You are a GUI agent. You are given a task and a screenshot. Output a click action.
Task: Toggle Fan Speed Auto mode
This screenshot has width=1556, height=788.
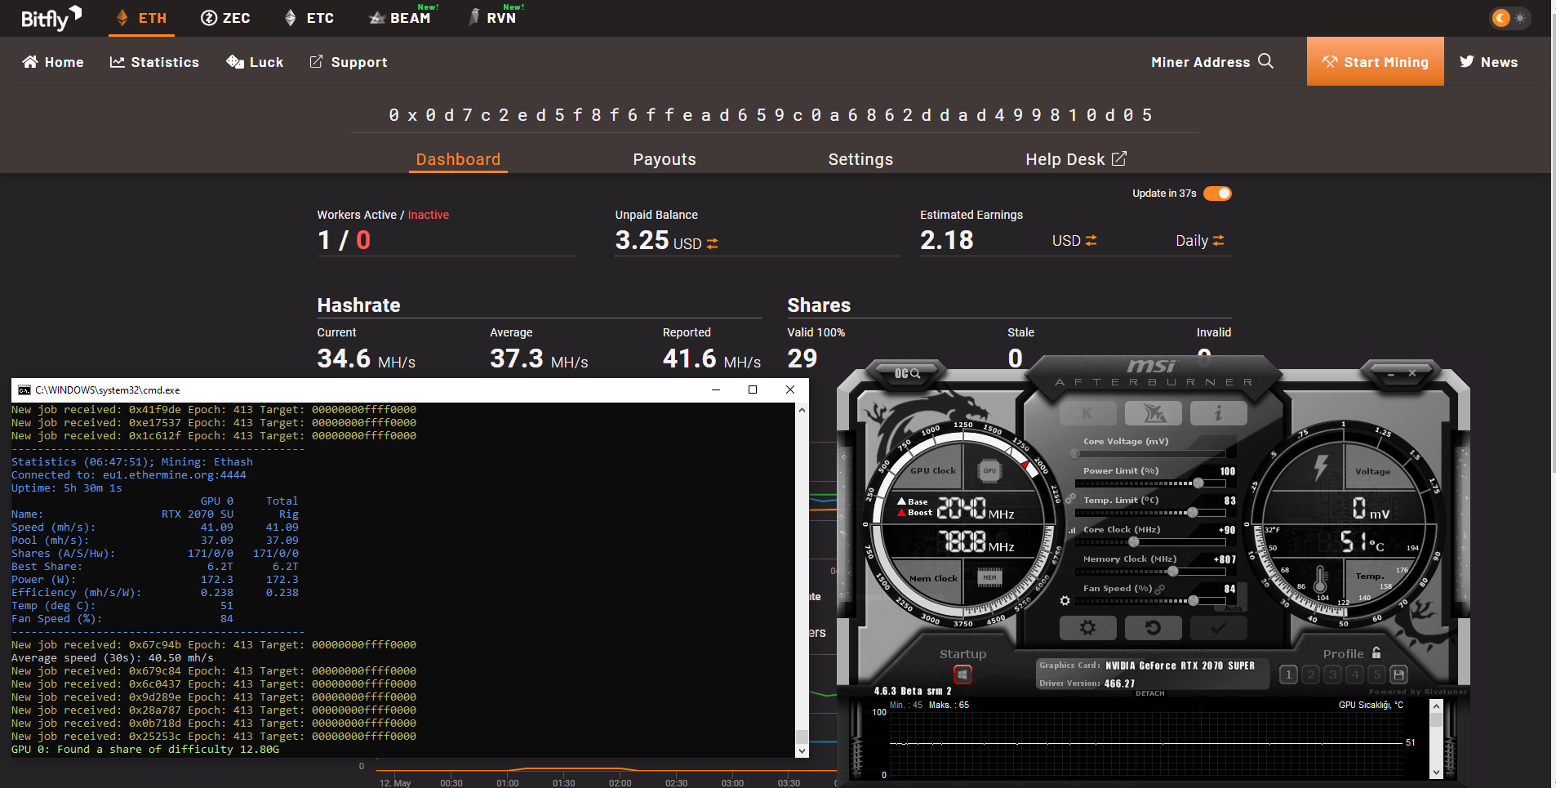[x=1234, y=608]
